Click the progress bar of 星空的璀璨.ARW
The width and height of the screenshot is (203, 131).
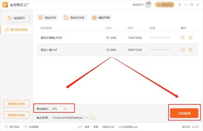click(160, 37)
